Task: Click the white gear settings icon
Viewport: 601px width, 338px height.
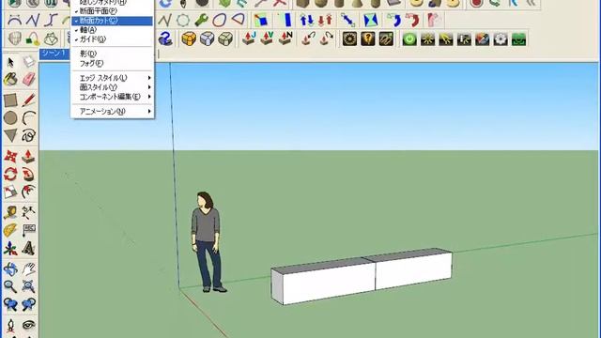Action: (x=501, y=39)
